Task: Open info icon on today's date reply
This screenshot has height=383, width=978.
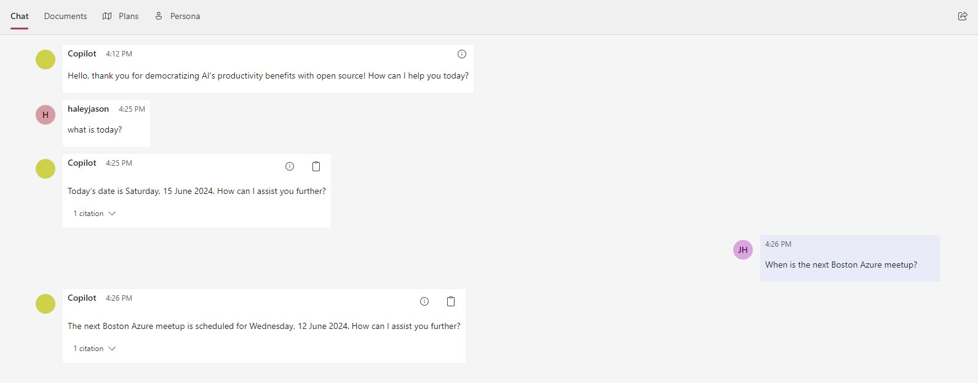Action: pos(290,166)
